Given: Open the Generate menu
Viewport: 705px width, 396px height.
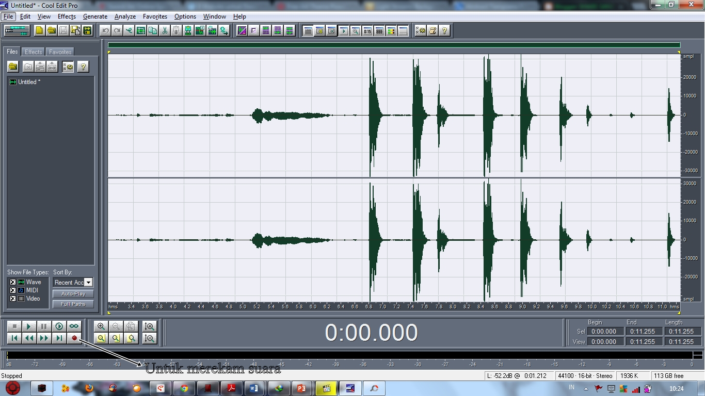Looking at the screenshot, I should (95, 16).
